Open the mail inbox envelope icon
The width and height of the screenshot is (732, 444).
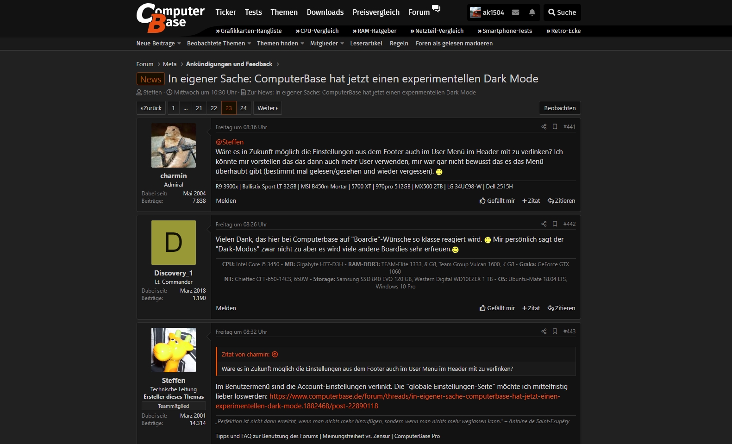click(515, 13)
